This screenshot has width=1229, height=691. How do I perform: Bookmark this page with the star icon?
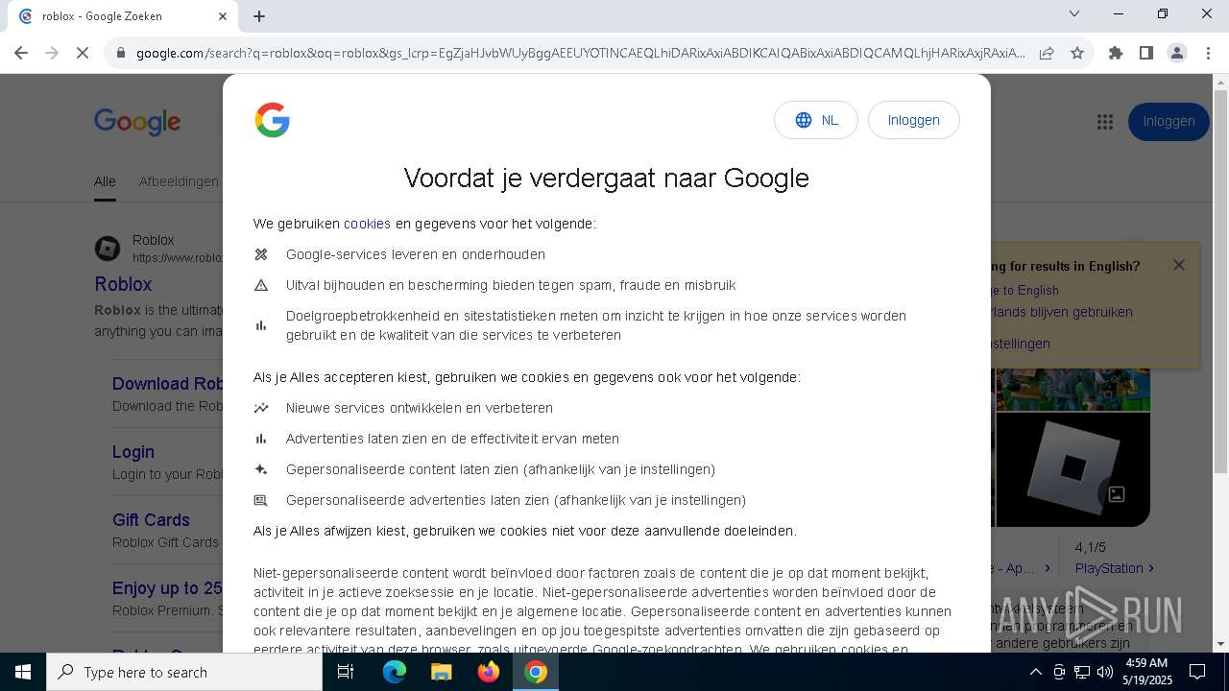tap(1077, 53)
